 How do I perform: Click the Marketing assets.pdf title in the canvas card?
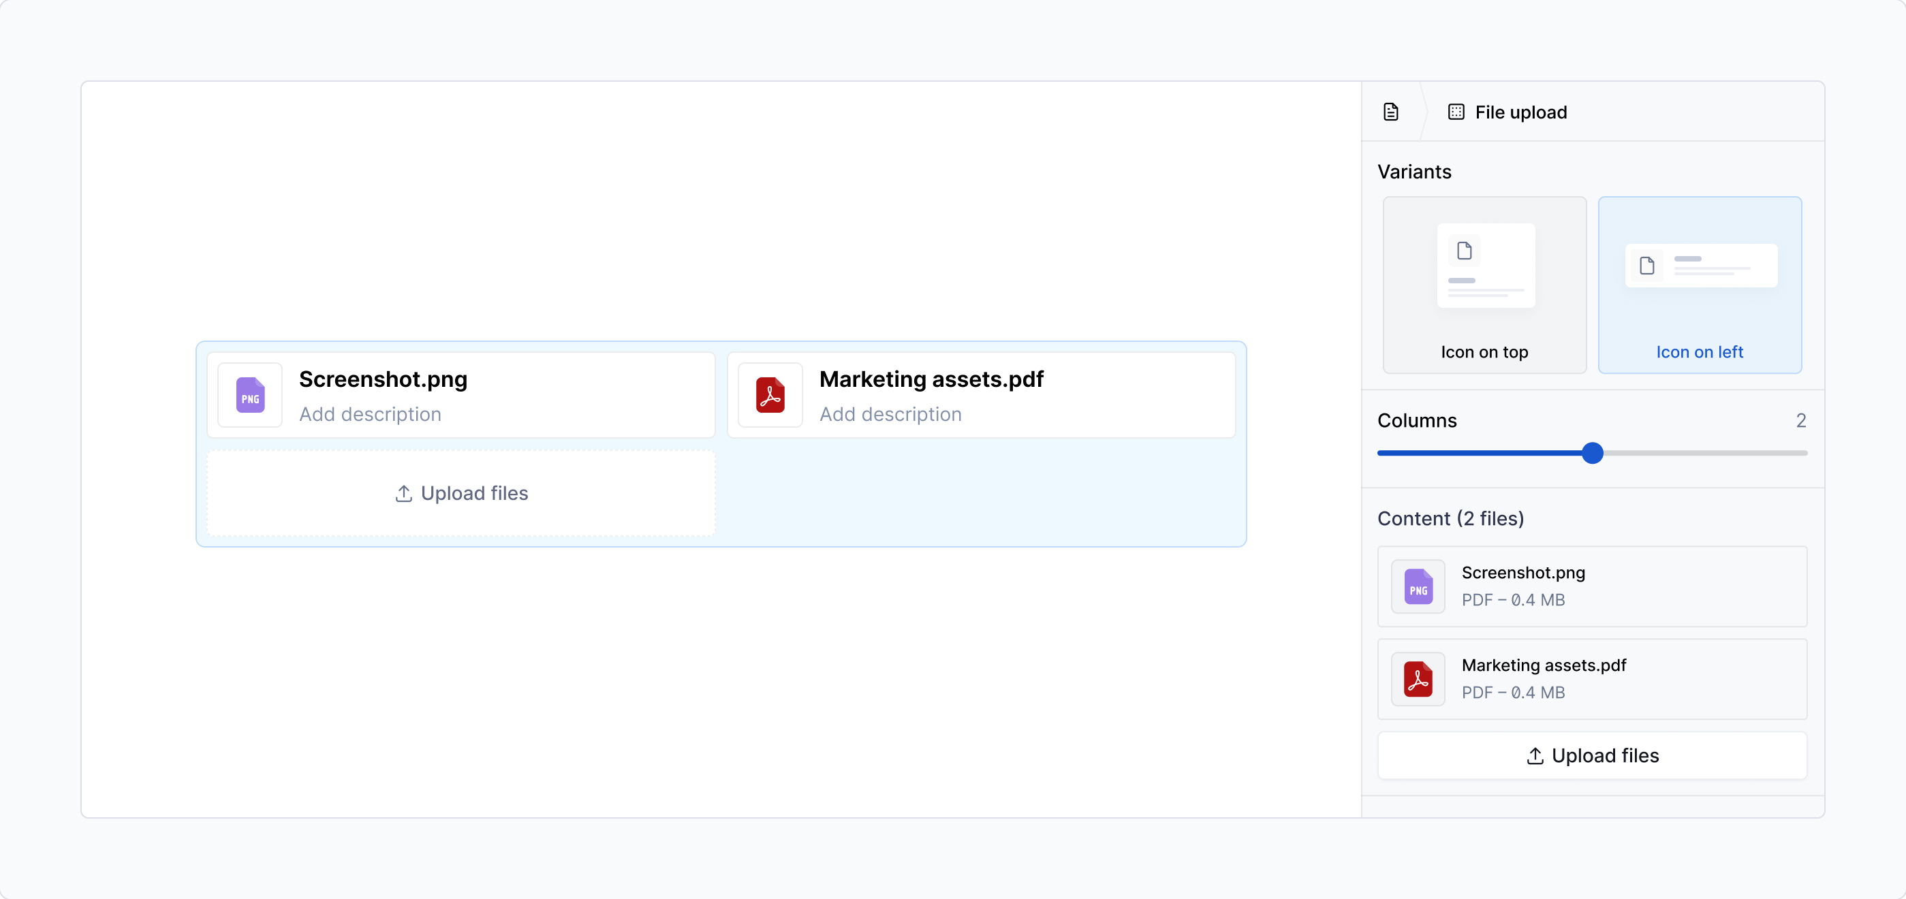point(931,379)
